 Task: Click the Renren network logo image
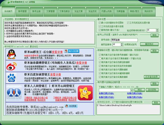14,92
